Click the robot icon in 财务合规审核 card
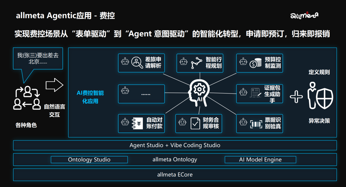 pos(182,122)
